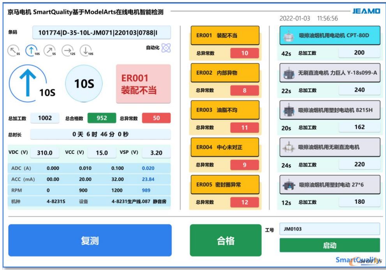
Task: Click the ER005 abnormal count 12
Action: click(245, 202)
